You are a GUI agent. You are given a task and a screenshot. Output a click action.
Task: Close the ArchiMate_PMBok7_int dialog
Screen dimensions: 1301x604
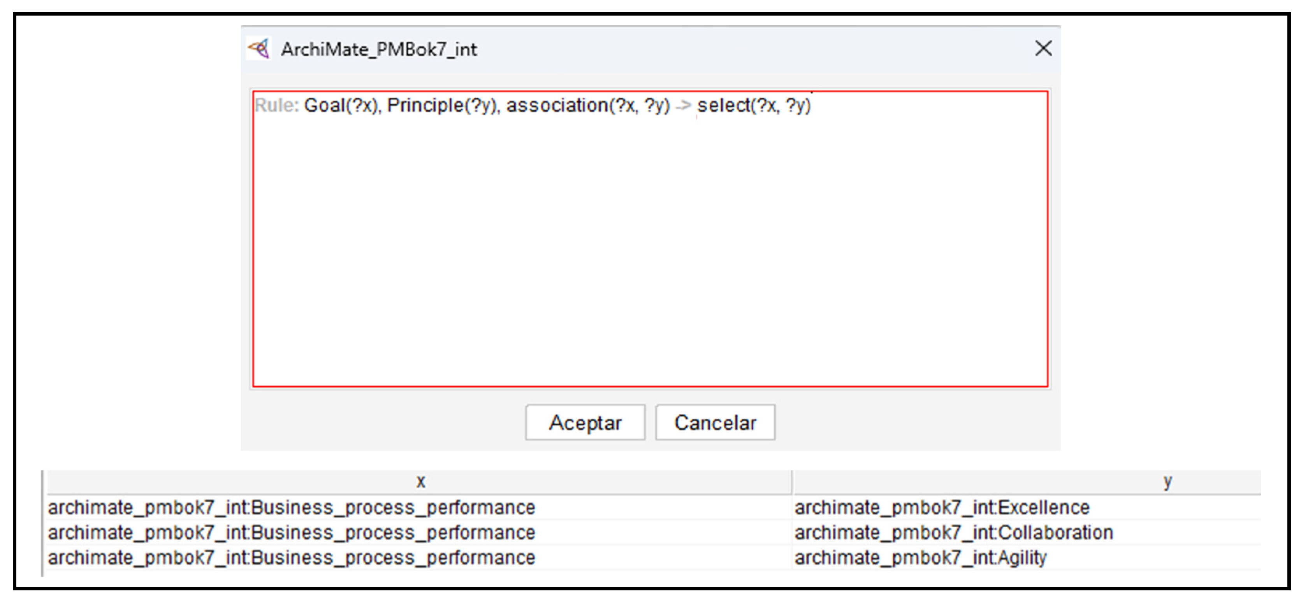pos(1043,48)
